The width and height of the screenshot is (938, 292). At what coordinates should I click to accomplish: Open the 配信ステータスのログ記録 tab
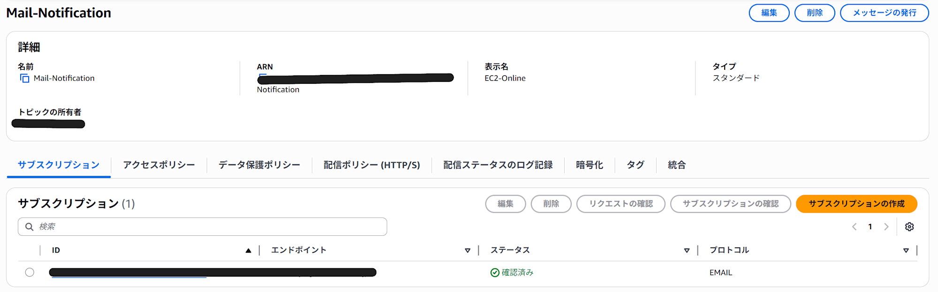point(498,165)
